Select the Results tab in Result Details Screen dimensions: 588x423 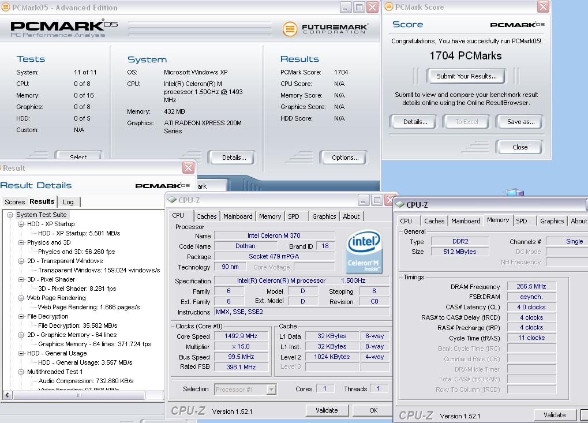pyautogui.click(x=42, y=201)
